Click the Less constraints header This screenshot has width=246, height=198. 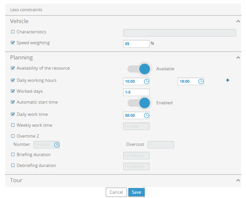click(x=26, y=10)
